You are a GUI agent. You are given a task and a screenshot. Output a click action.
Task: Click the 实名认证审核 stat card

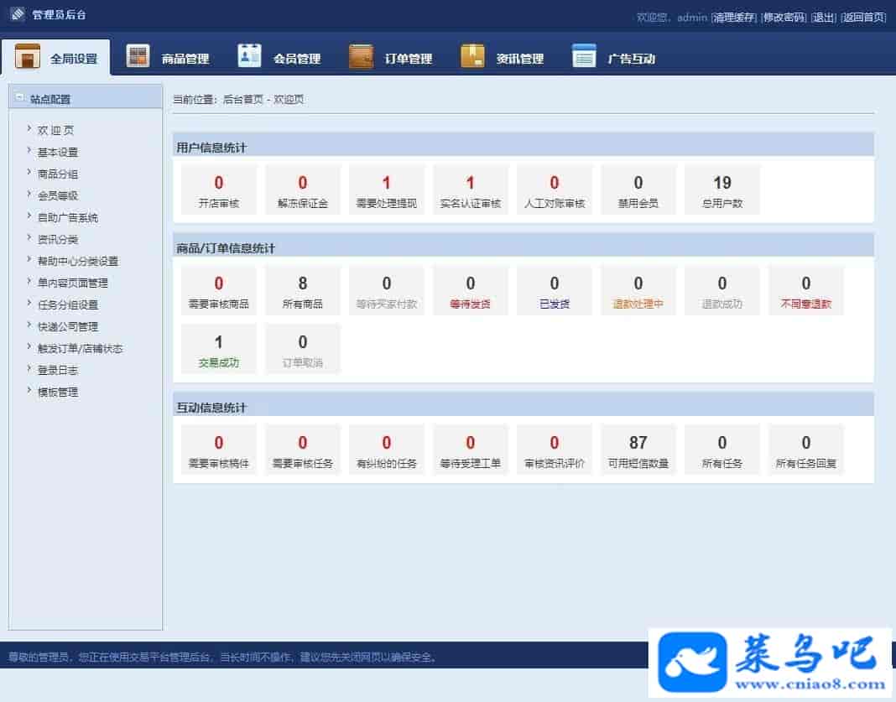click(471, 190)
